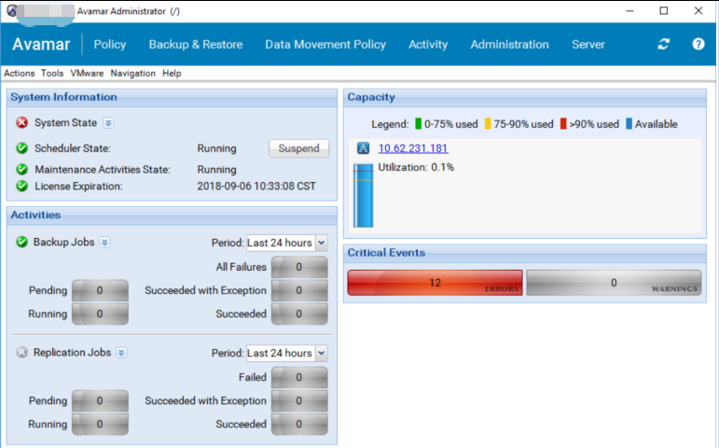Click the refresh icon in blue header
This screenshot has width=719, height=448.
pyautogui.click(x=664, y=44)
